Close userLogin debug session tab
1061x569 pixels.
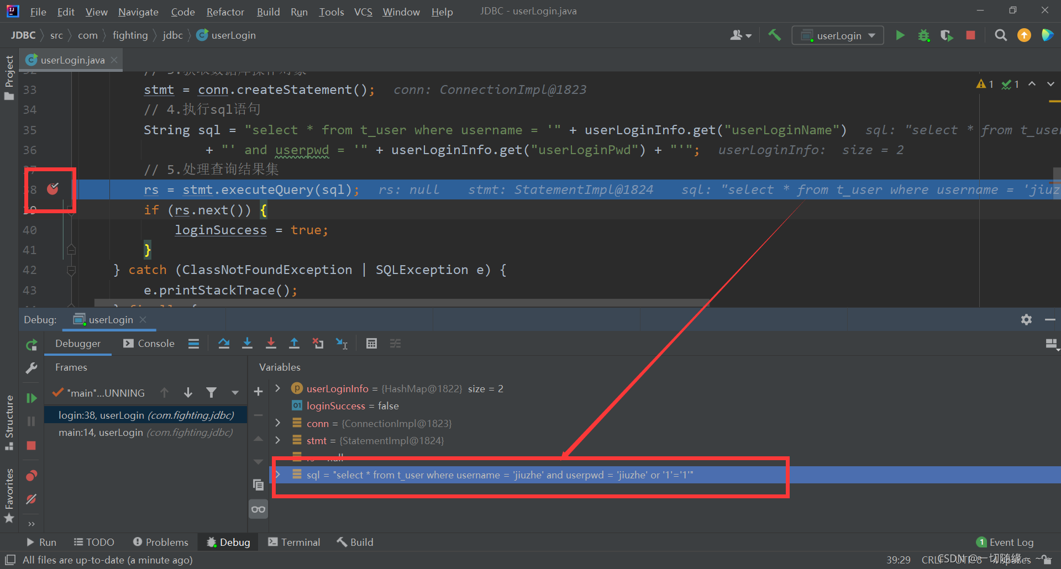click(143, 320)
